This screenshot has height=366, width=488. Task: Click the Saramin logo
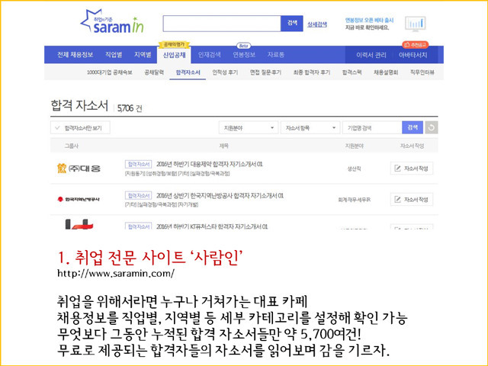coord(112,22)
